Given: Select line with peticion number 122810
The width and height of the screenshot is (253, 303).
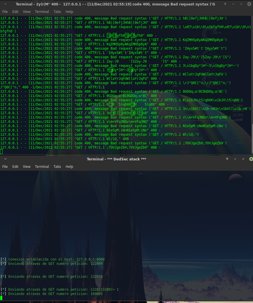Looking at the screenshot, I should pyautogui.click(x=52, y=277).
